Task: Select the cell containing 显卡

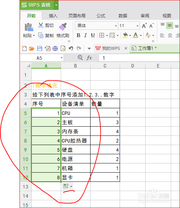Action: click(76, 177)
